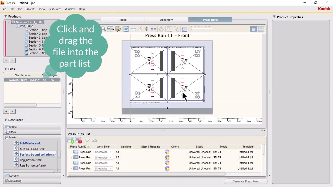Switch to single sheet view toggle
Viewport: 333px width, 187px height.
253,29
